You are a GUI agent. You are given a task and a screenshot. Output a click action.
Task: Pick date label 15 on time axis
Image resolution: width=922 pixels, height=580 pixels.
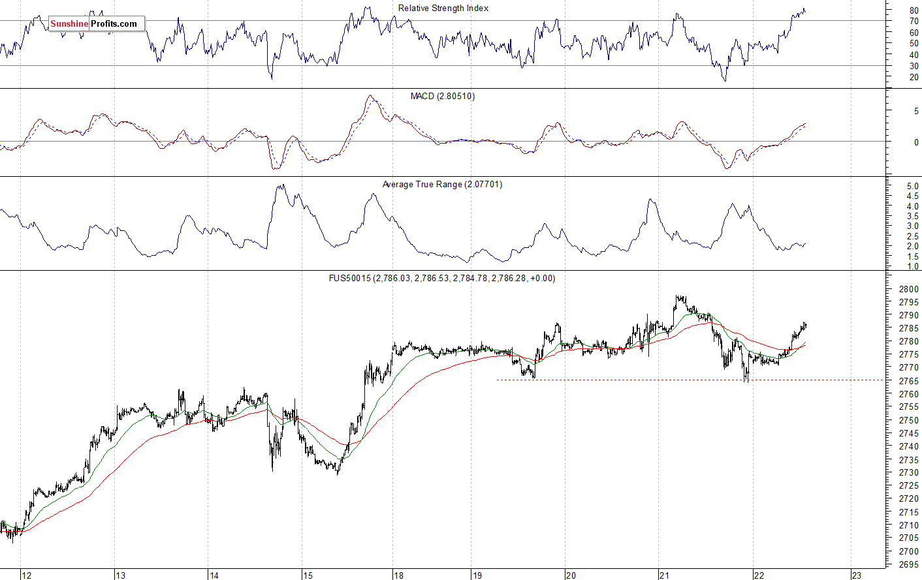(x=308, y=575)
